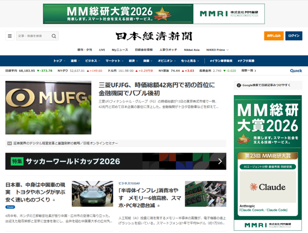Click the 4月中旬、ホンダの三部敏宏社長 summary
The image size is (308, 233).
tap(59, 218)
